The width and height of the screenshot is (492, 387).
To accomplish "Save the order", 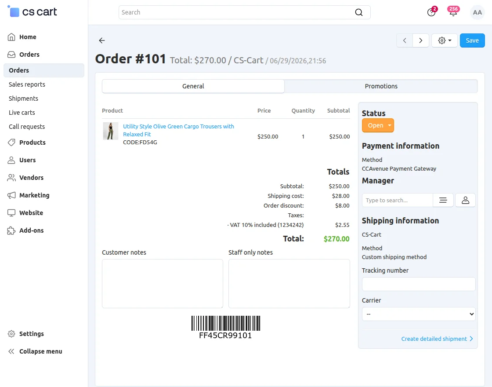I will click(472, 40).
